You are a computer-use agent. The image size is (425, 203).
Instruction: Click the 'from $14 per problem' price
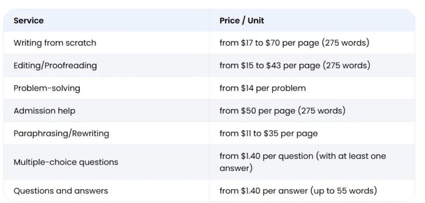[x=263, y=88]
